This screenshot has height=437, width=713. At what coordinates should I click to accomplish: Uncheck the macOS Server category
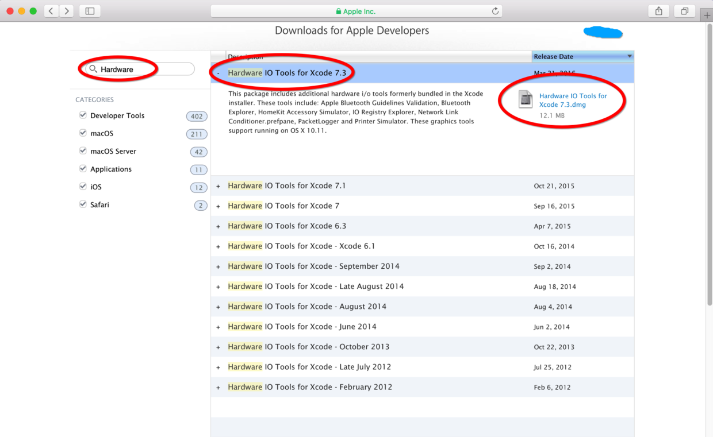[x=83, y=150]
